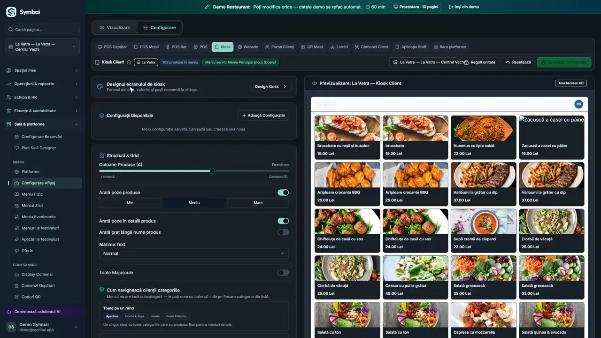Click the Caută pagina search field
The width and height of the screenshot is (601, 338).
42,30
